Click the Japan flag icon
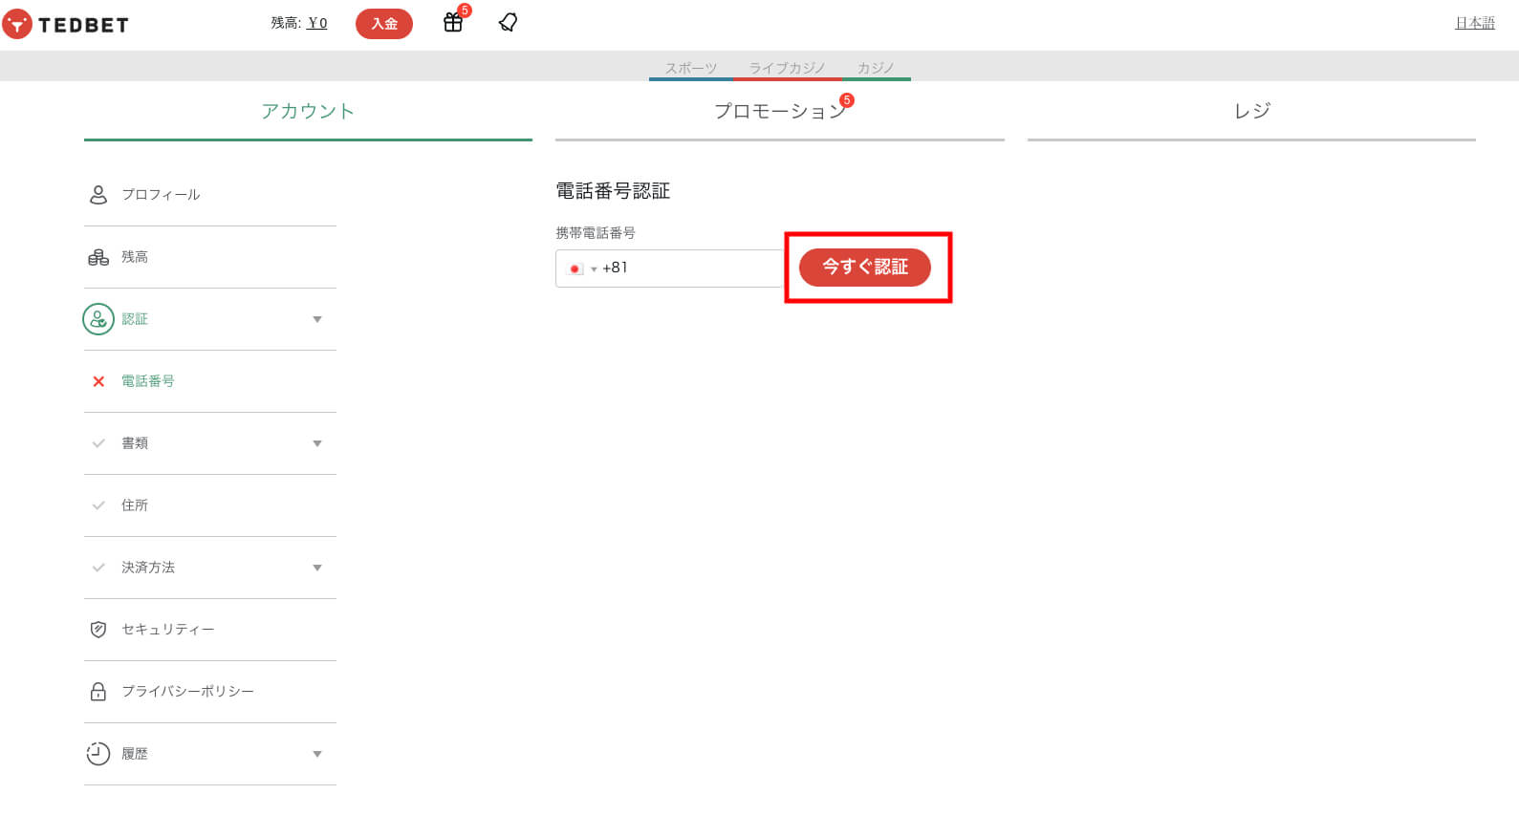This screenshot has height=837, width=1519. [x=575, y=268]
